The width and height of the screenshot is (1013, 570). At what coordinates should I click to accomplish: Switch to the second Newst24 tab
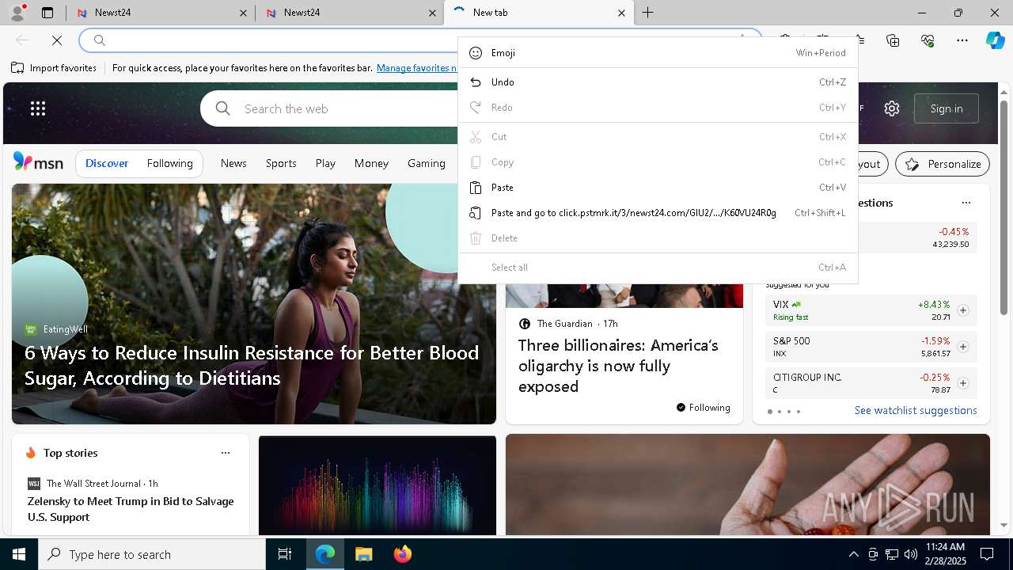click(348, 13)
